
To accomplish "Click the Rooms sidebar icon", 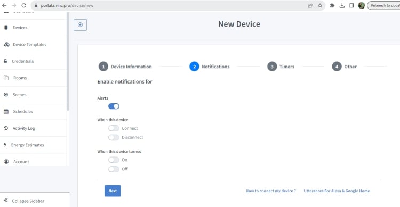I will point(6,78).
